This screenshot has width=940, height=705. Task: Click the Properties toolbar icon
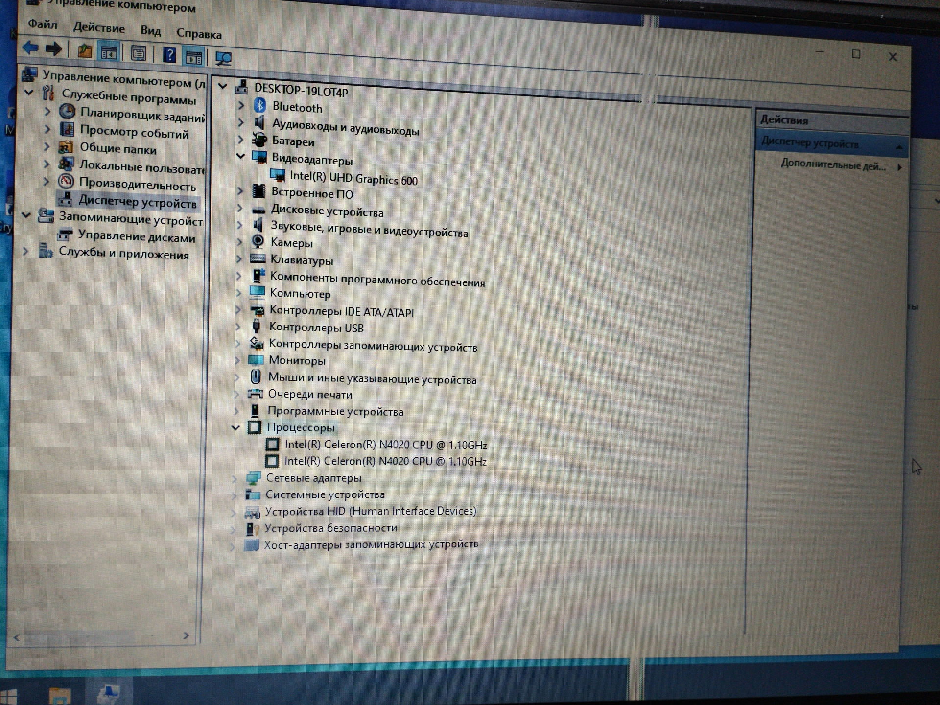tap(139, 53)
